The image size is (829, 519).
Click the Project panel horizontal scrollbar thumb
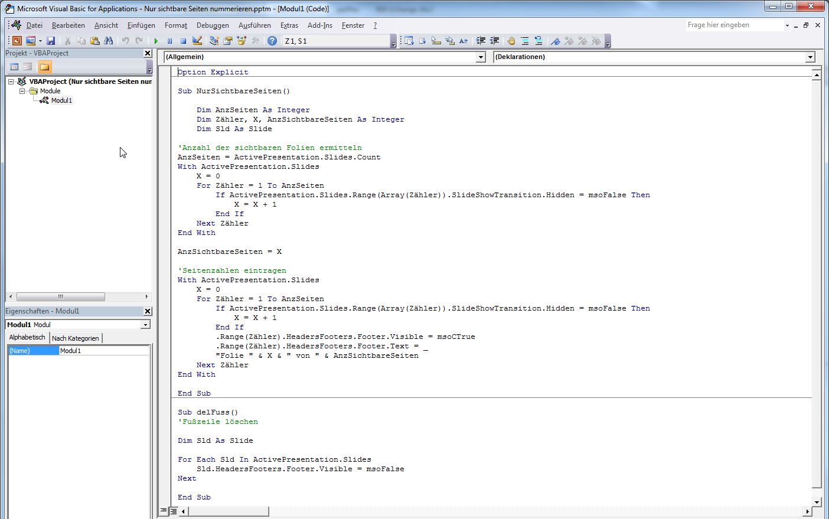pos(60,296)
